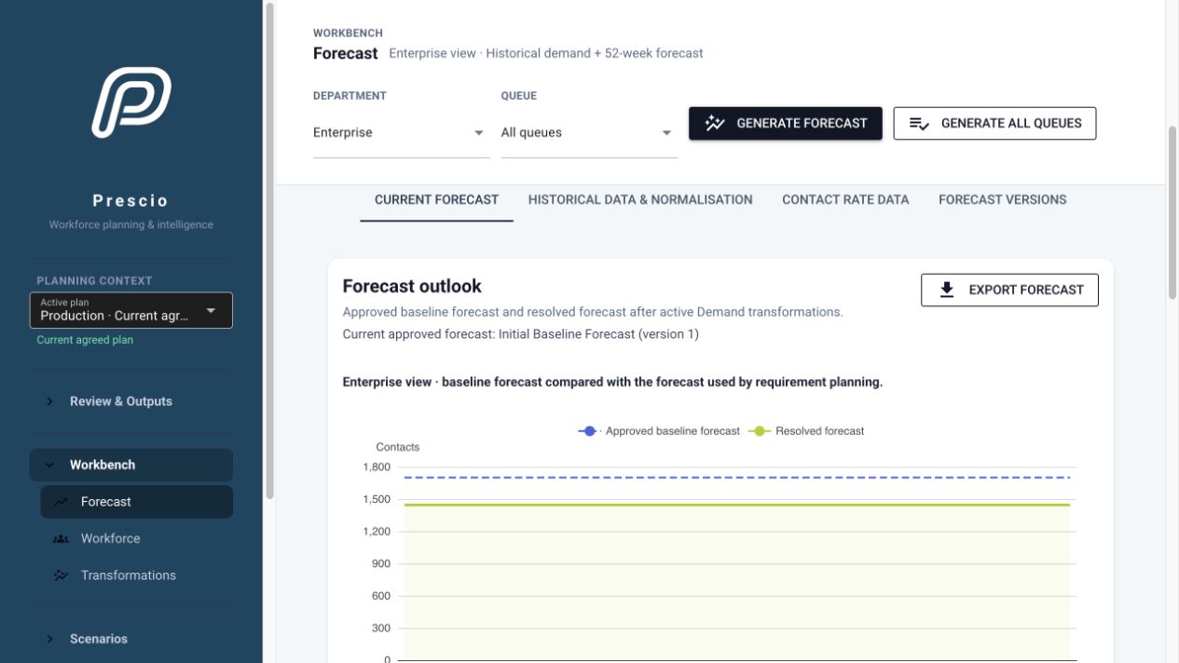The height and width of the screenshot is (663, 1179).
Task: Click the sparkle icon on Generate Forecast
Action: 715,123
